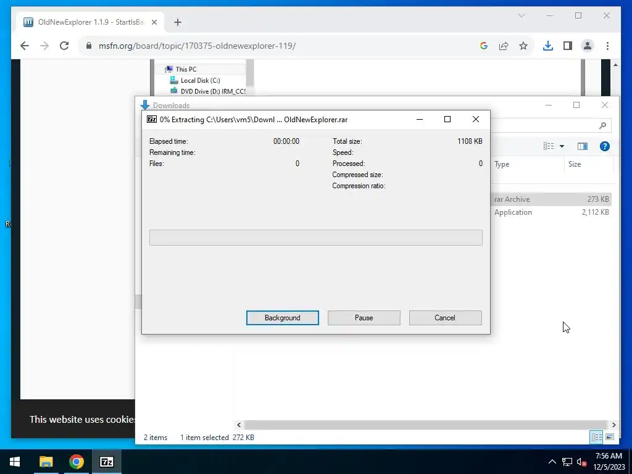Click the network tray icon
This screenshot has height=474, width=632.
pos(567,462)
